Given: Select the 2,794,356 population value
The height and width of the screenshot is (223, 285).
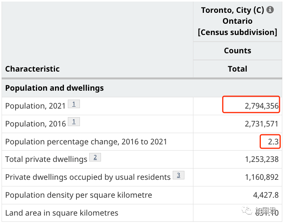Looking at the screenshot, I should [x=262, y=106].
